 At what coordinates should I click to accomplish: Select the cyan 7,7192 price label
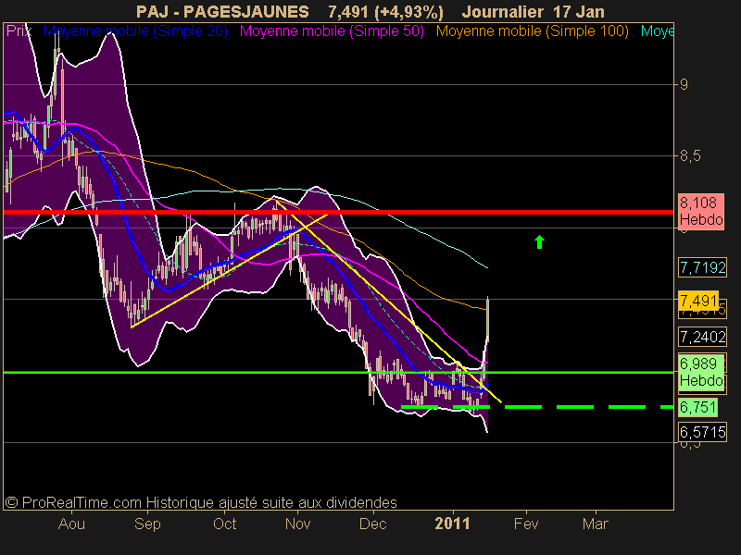(702, 267)
